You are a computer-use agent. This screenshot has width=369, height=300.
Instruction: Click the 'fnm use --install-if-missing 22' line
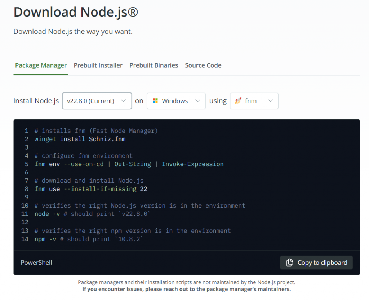91,189
